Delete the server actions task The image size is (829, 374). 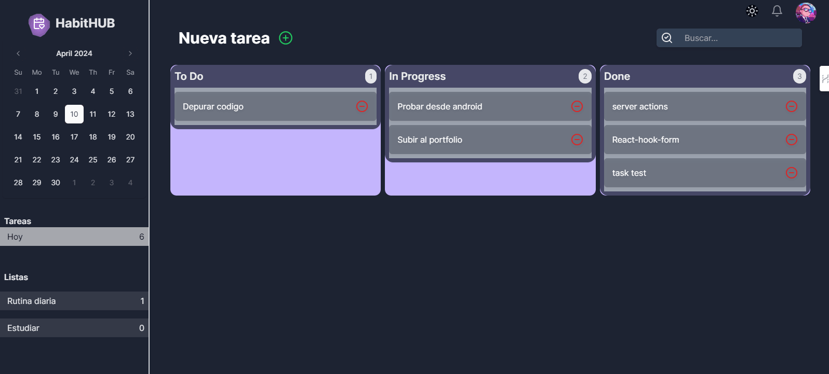[792, 106]
